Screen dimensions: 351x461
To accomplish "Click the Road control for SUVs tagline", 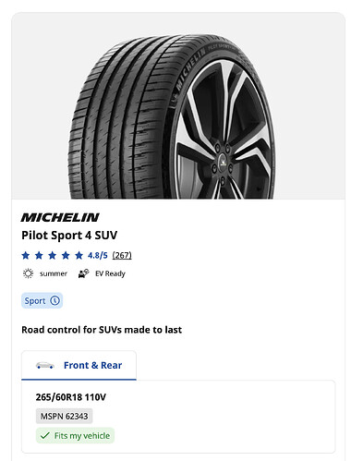I will coord(102,330).
